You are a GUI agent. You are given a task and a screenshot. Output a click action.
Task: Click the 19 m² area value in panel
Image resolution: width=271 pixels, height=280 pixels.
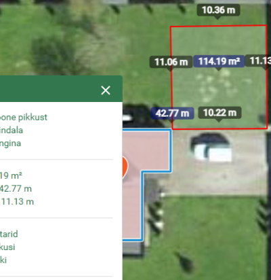point(11,175)
